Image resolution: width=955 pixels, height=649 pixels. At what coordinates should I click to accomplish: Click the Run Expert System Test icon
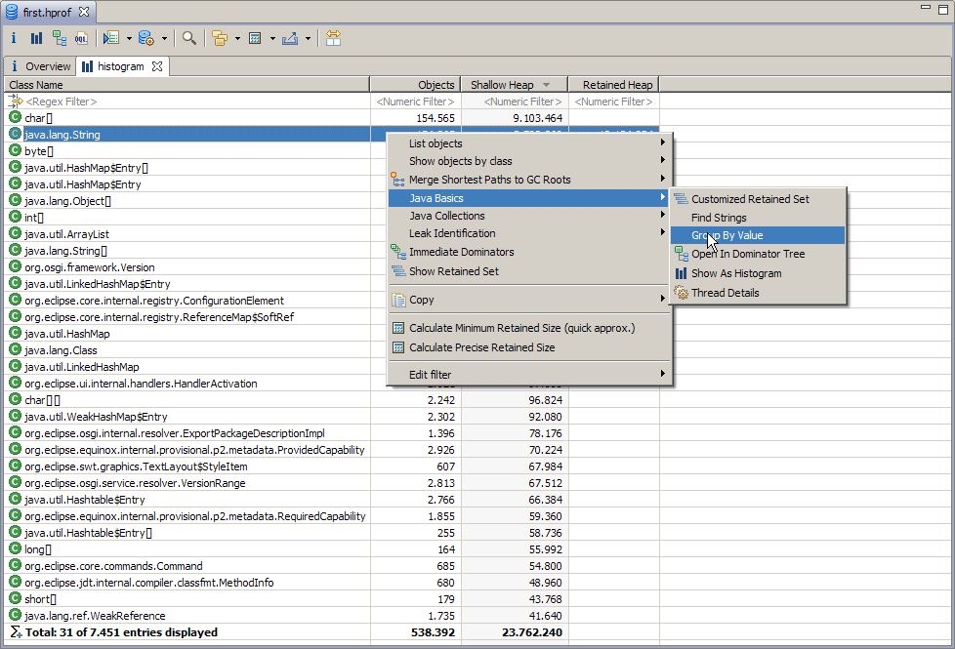(110, 38)
